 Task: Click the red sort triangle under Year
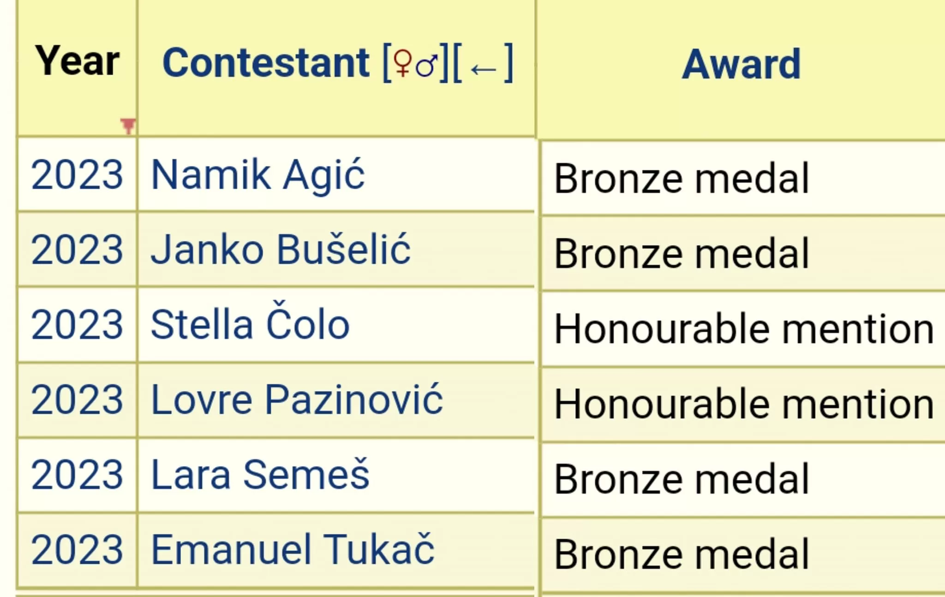(128, 125)
